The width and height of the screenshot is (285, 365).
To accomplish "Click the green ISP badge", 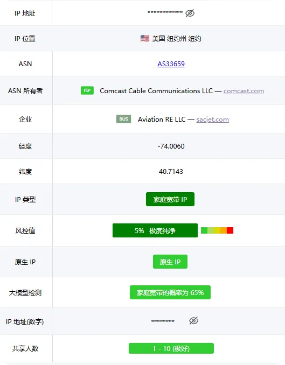I will pos(87,90).
